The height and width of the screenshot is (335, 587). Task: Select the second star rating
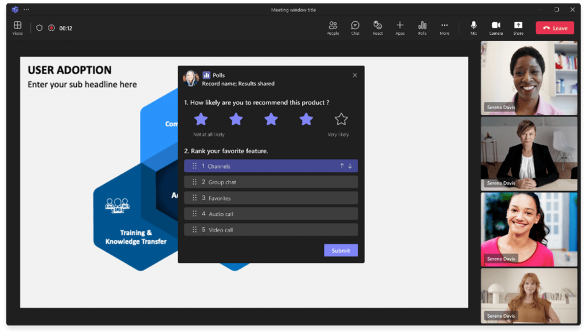pos(236,119)
